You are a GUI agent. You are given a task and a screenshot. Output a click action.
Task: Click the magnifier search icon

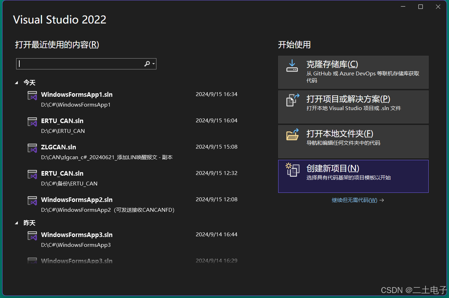(x=147, y=64)
